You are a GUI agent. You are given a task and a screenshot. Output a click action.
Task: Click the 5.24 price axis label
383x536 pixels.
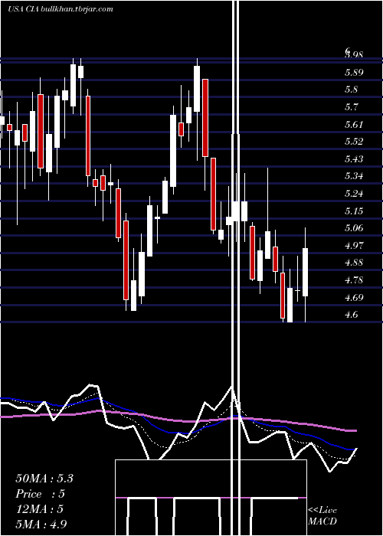pyautogui.click(x=354, y=194)
